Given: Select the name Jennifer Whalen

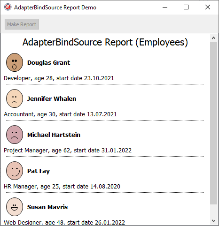Looking at the screenshot, I should point(52,99).
